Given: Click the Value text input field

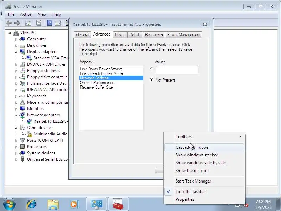Looking at the screenshot, I should 177,70.
